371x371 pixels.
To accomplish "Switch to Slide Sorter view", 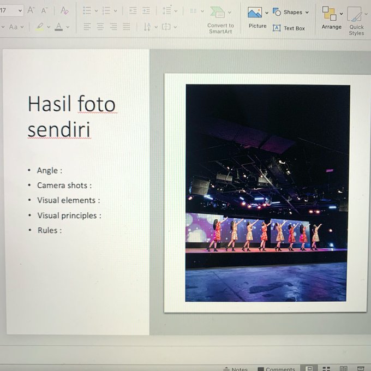I will [x=326, y=368].
